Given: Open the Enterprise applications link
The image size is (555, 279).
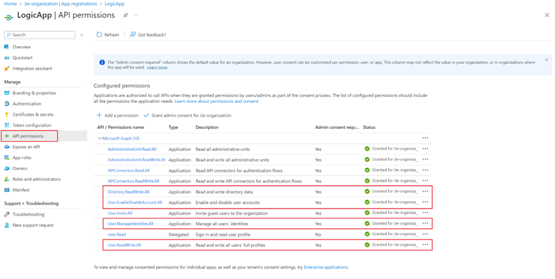Looking at the screenshot, I should [x=326, y=267].
